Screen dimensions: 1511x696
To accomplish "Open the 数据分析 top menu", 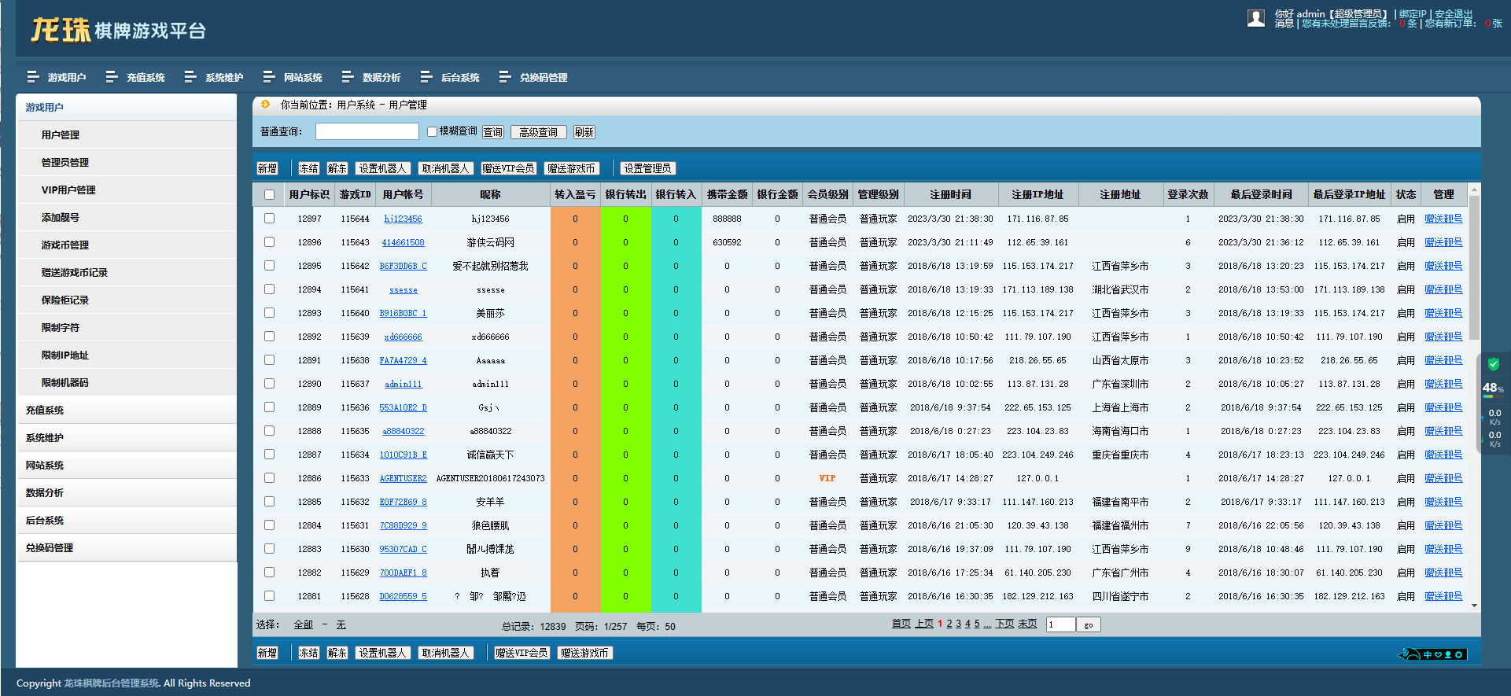I will (x=371, y=77).
